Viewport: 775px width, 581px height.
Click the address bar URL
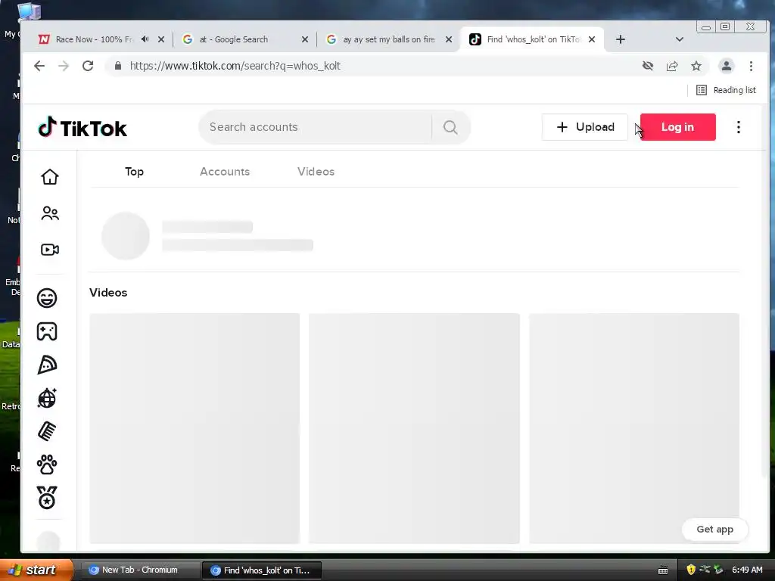235,66
